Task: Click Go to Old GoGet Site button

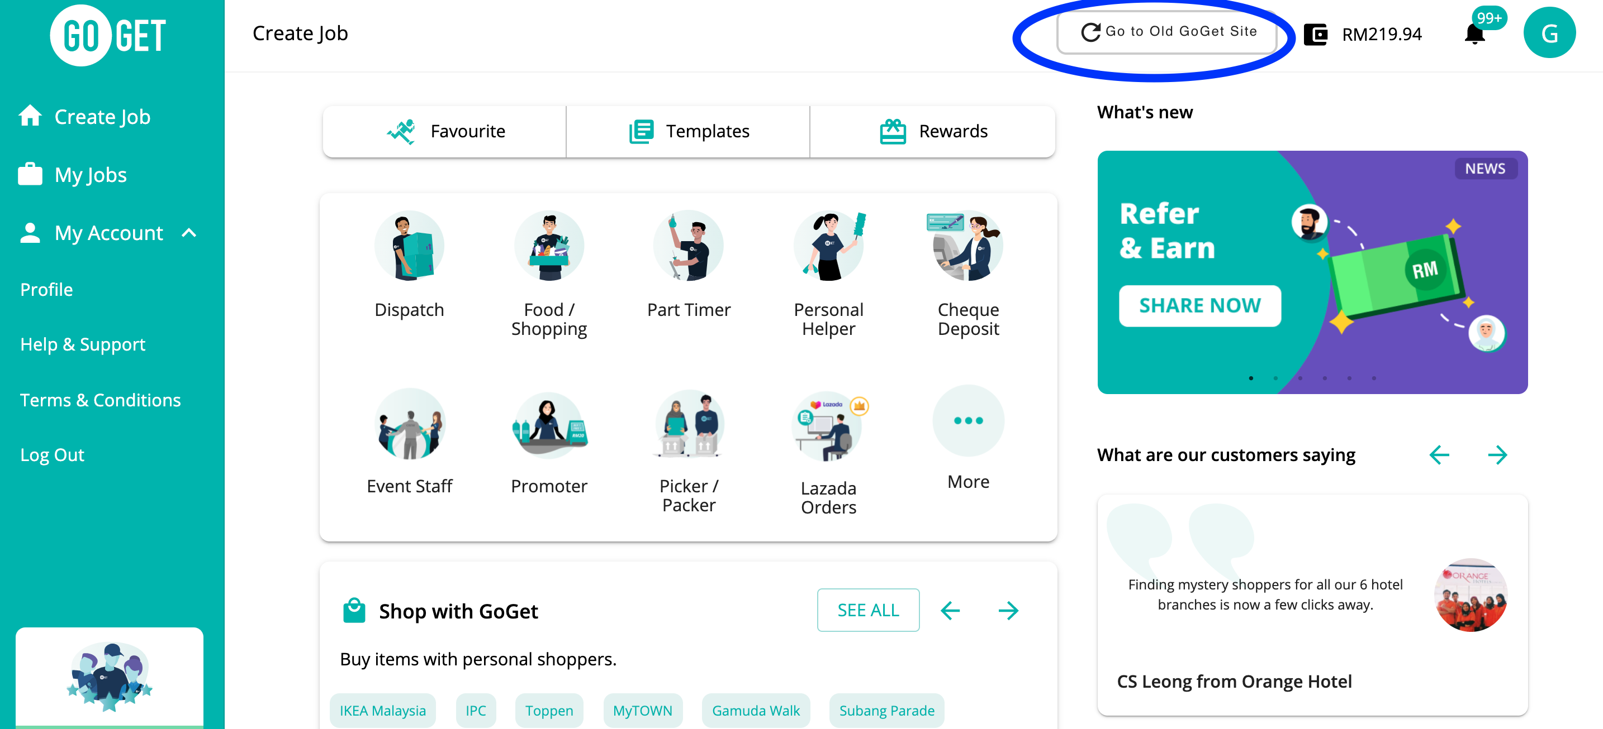Action: click(x=1168, y=32)
